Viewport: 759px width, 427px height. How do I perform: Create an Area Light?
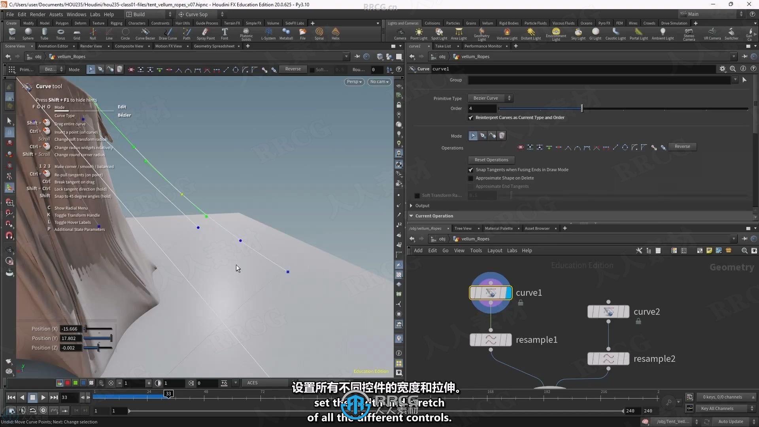click(x=459, y=34)
